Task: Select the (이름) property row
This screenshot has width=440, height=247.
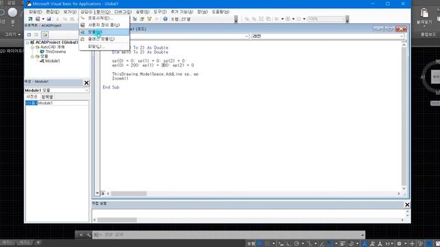Action: coord(32,103)
